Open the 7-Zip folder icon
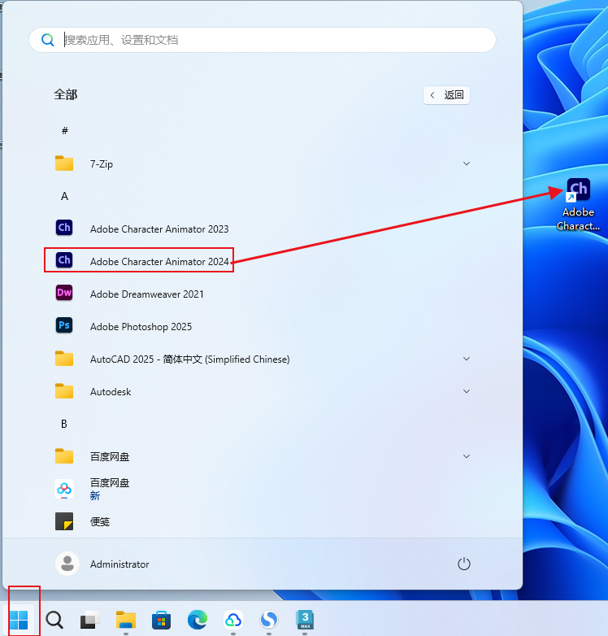The height and width of the screenshot is (636, 608). pos(64,163)
